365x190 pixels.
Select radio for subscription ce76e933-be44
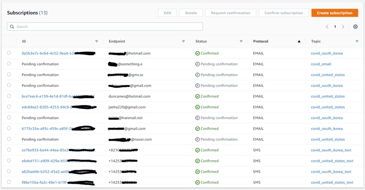[x=9, y=150]
